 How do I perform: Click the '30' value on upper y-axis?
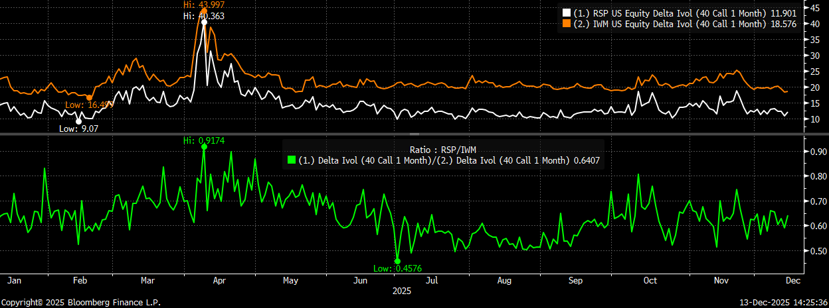(814, 55)
